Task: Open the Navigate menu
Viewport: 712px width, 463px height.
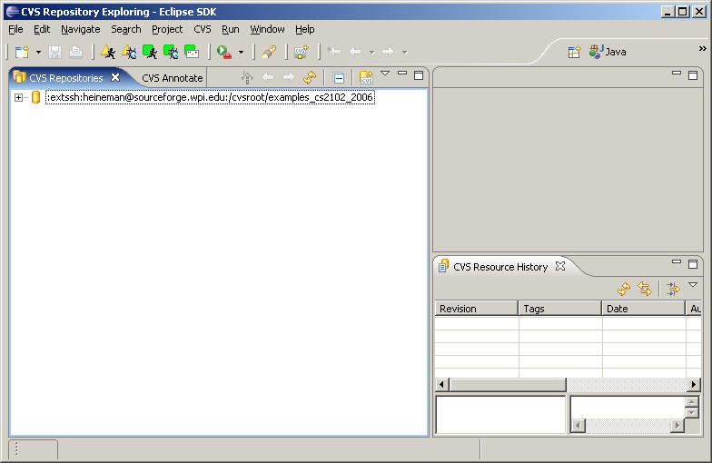Action: pyautogui.click(x=80, y=29)
